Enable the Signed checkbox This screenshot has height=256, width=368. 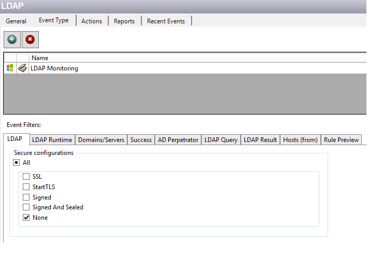(x=26, y=197)
